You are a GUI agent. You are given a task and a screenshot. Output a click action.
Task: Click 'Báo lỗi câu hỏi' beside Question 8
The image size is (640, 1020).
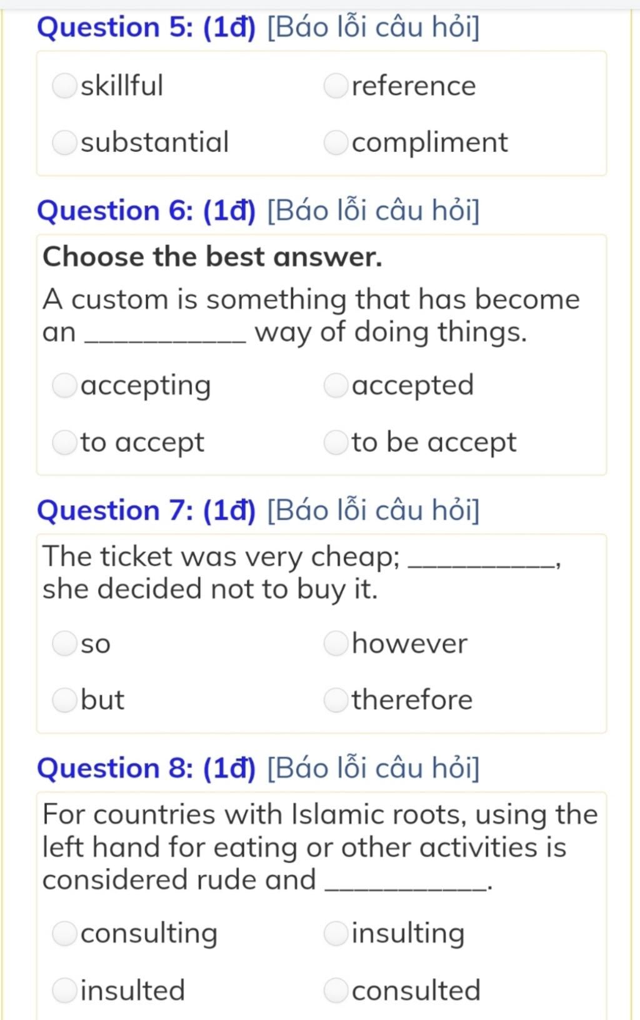click(x=373, y=768)
